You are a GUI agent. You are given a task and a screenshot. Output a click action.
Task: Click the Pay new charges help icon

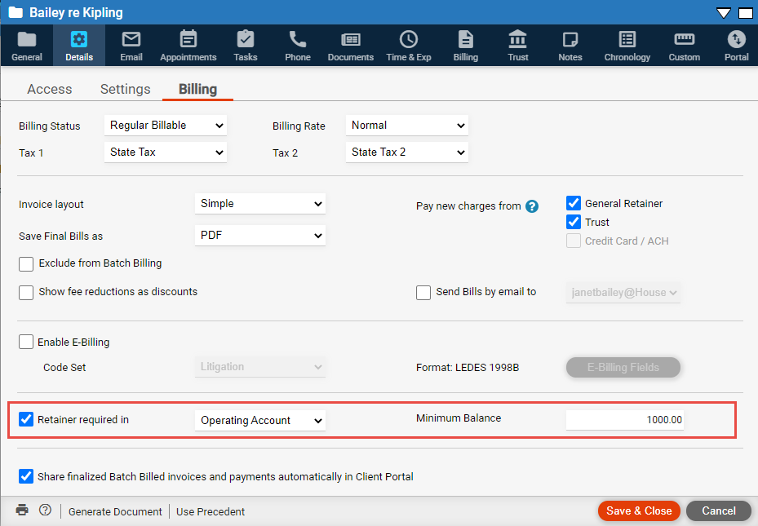coord(532,206)
